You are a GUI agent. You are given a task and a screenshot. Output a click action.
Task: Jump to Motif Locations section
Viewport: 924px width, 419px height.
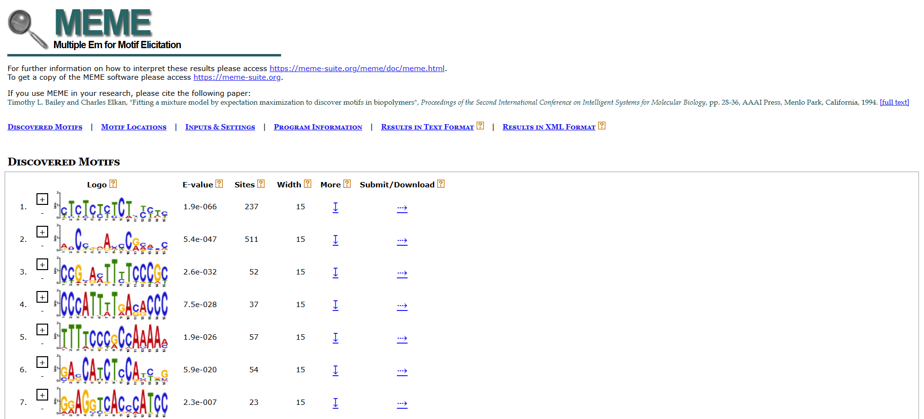[134, 127]
